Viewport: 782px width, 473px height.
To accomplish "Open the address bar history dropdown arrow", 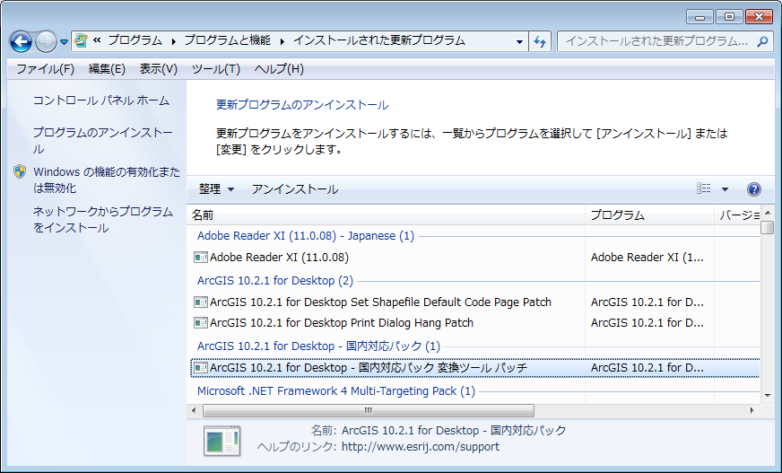I will click(x=519, y=41).
